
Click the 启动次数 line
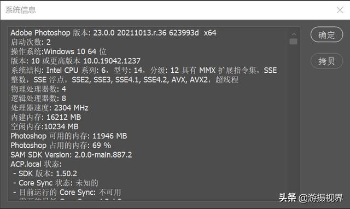[x=31, y=42]
